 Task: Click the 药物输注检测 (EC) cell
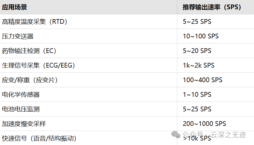[x=89, y=51]
